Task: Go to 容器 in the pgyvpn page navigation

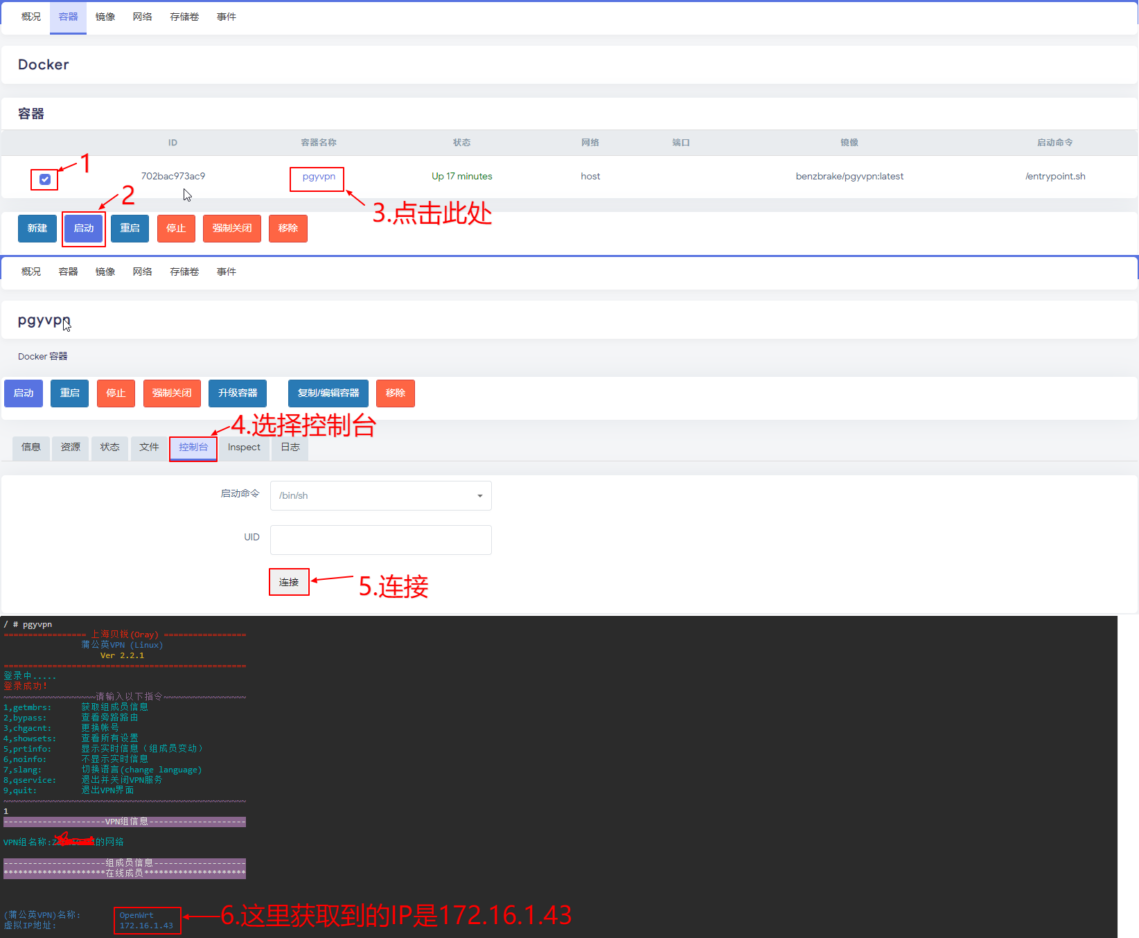Action: (x=68, y=272)
